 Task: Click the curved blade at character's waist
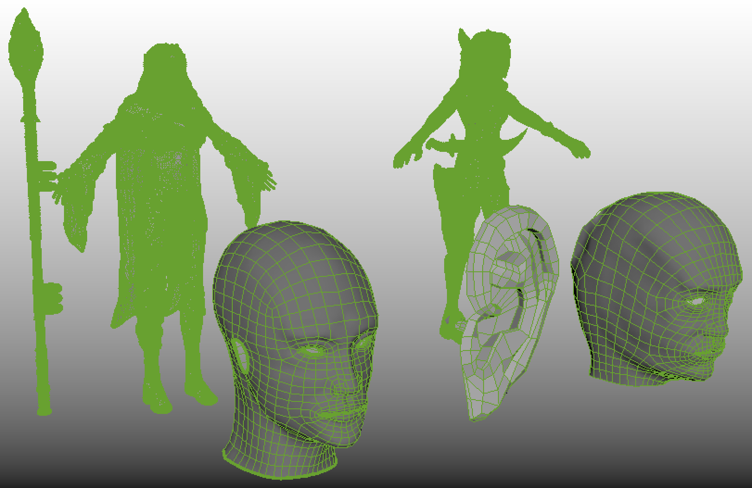point(519,141)
